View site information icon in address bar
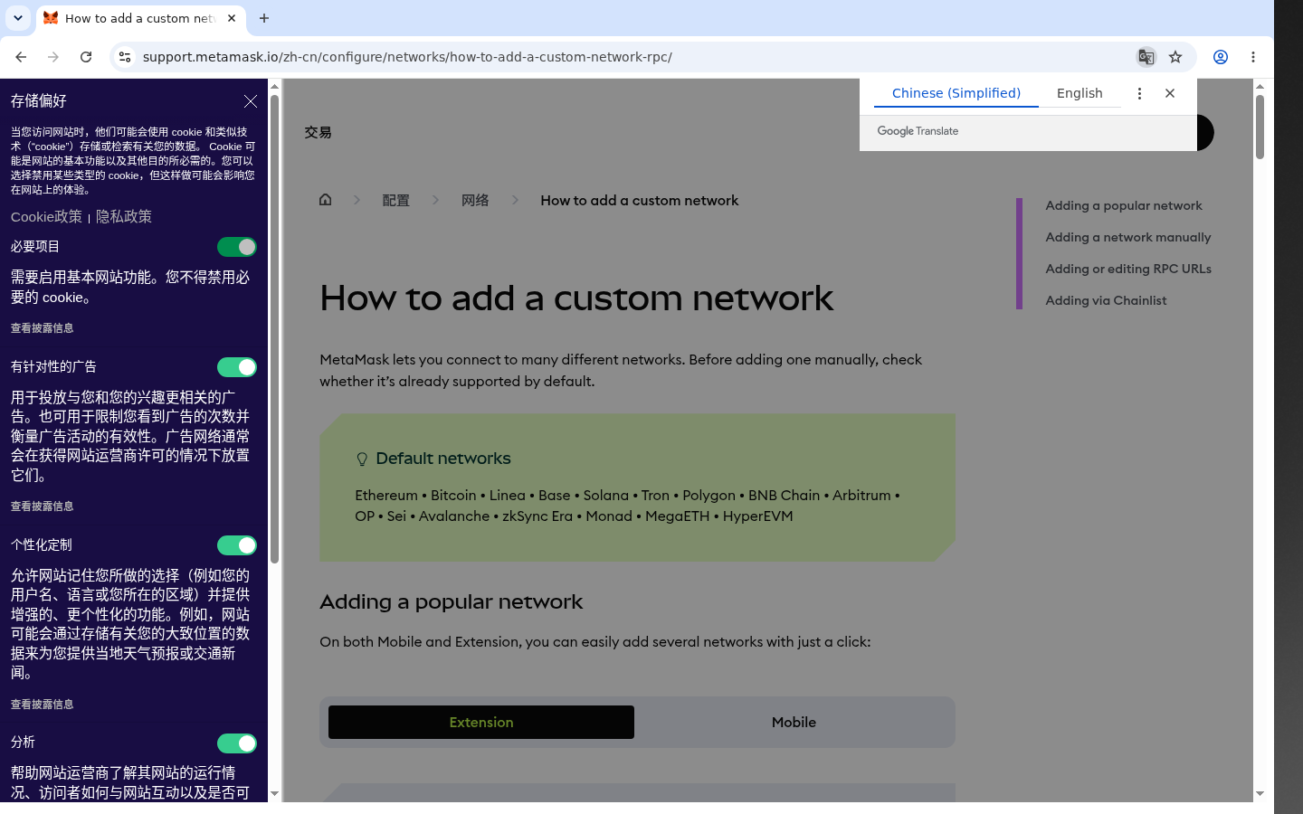Image resolution: width=1303 pixels, height=814 pixels. pyautogui.click(x=125, y=57)
